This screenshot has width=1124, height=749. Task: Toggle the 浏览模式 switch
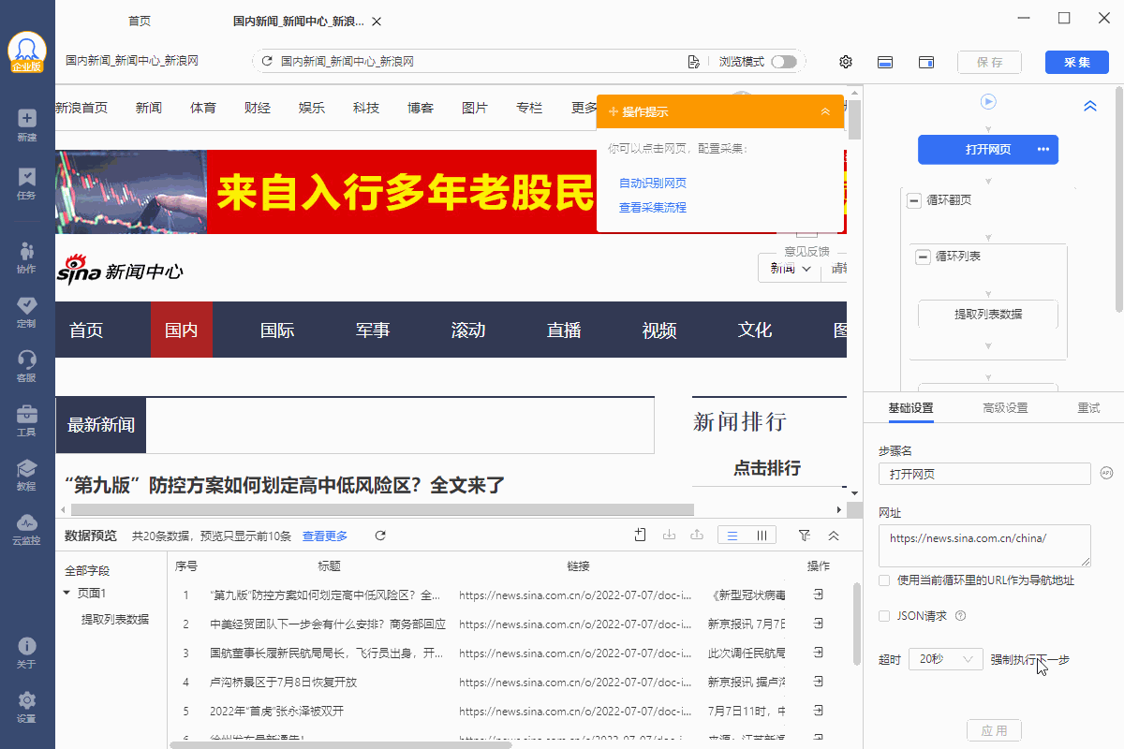(x=783, y=62)
